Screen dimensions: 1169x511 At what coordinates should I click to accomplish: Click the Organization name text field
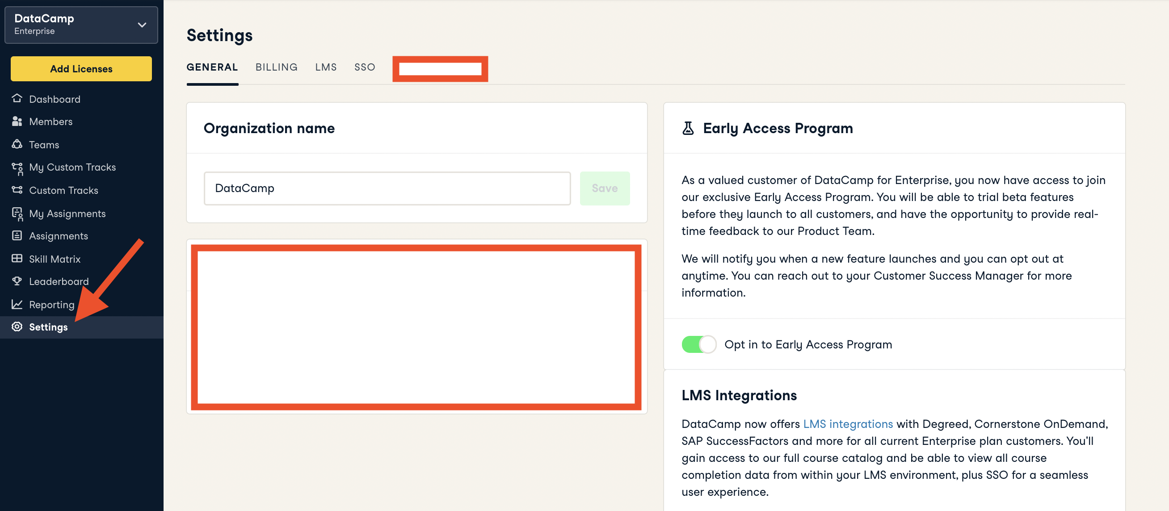(x=387, y=188)
